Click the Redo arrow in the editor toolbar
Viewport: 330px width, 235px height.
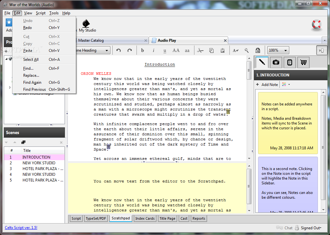tap(130, 50)
